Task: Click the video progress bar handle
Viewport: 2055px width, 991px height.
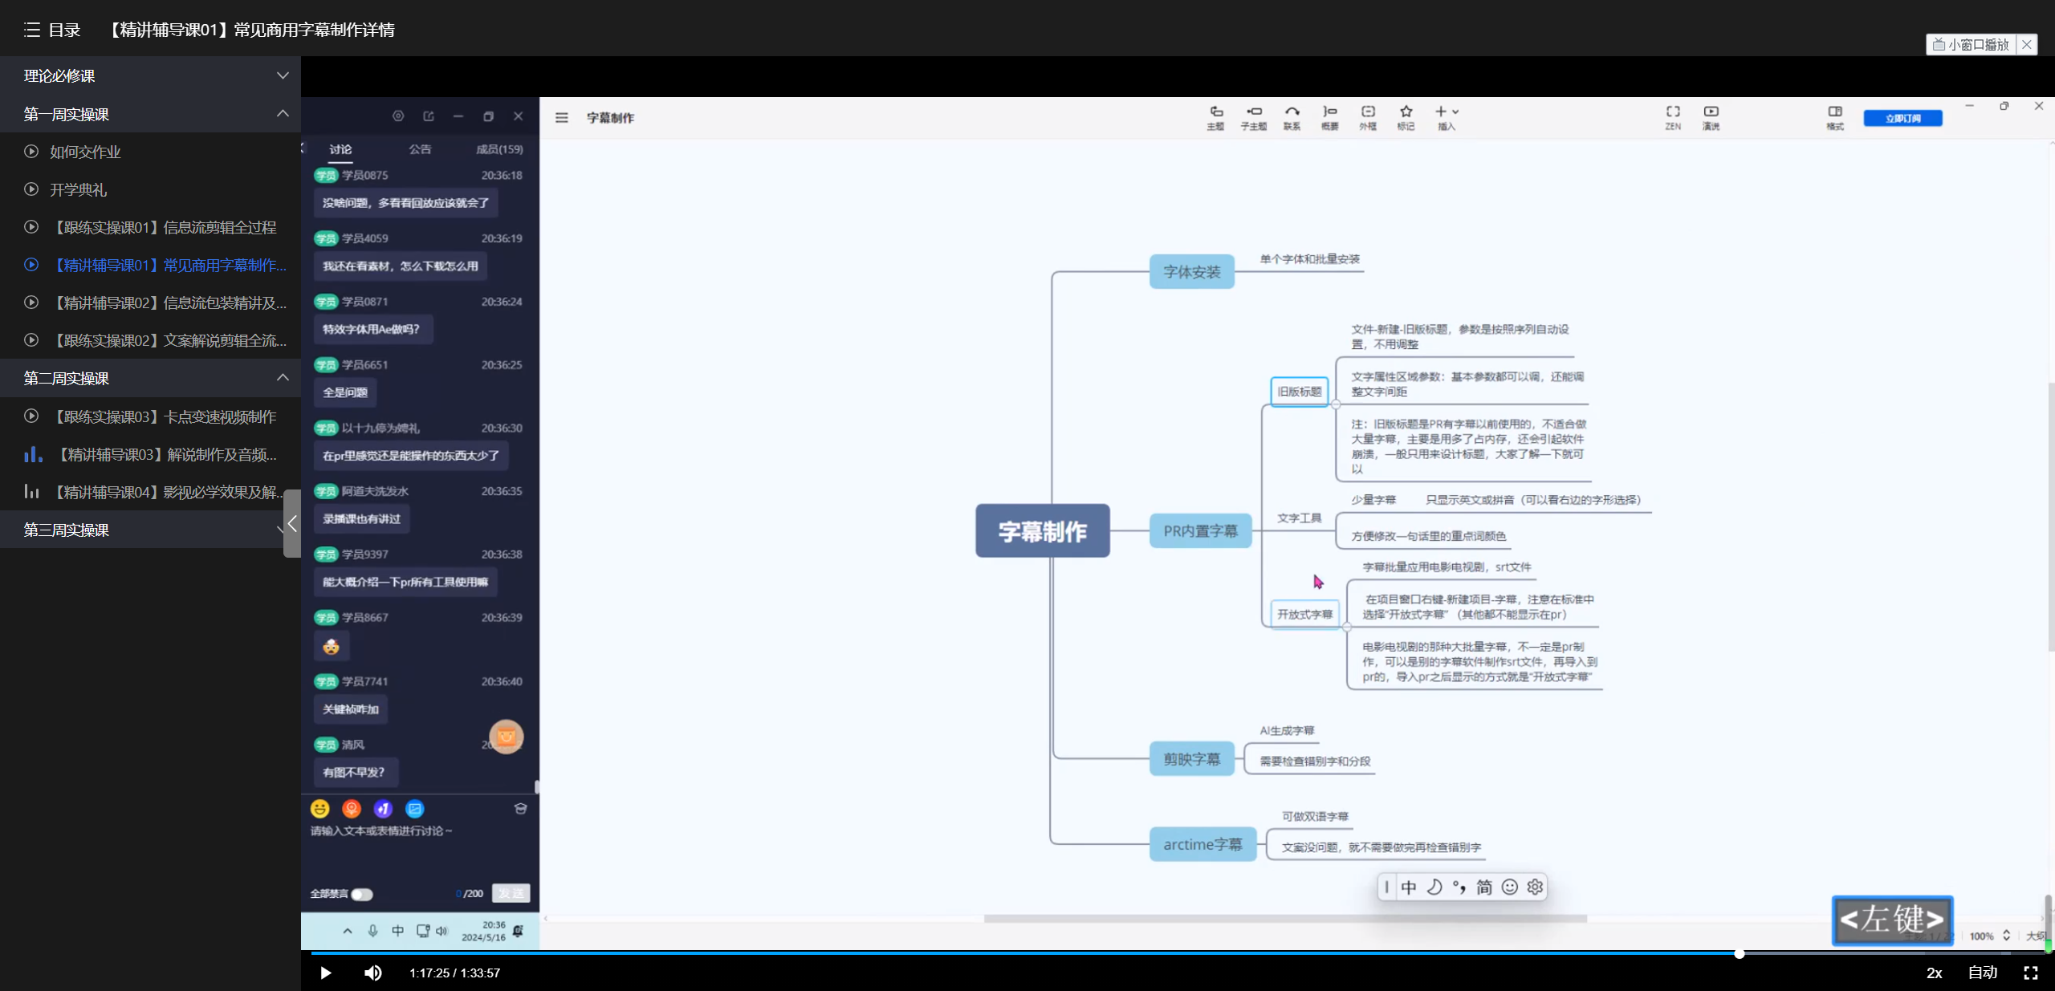Action: click(x=1739, y=953)
